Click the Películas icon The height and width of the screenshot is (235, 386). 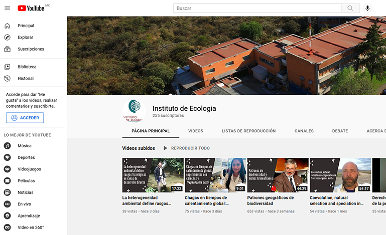8,181
